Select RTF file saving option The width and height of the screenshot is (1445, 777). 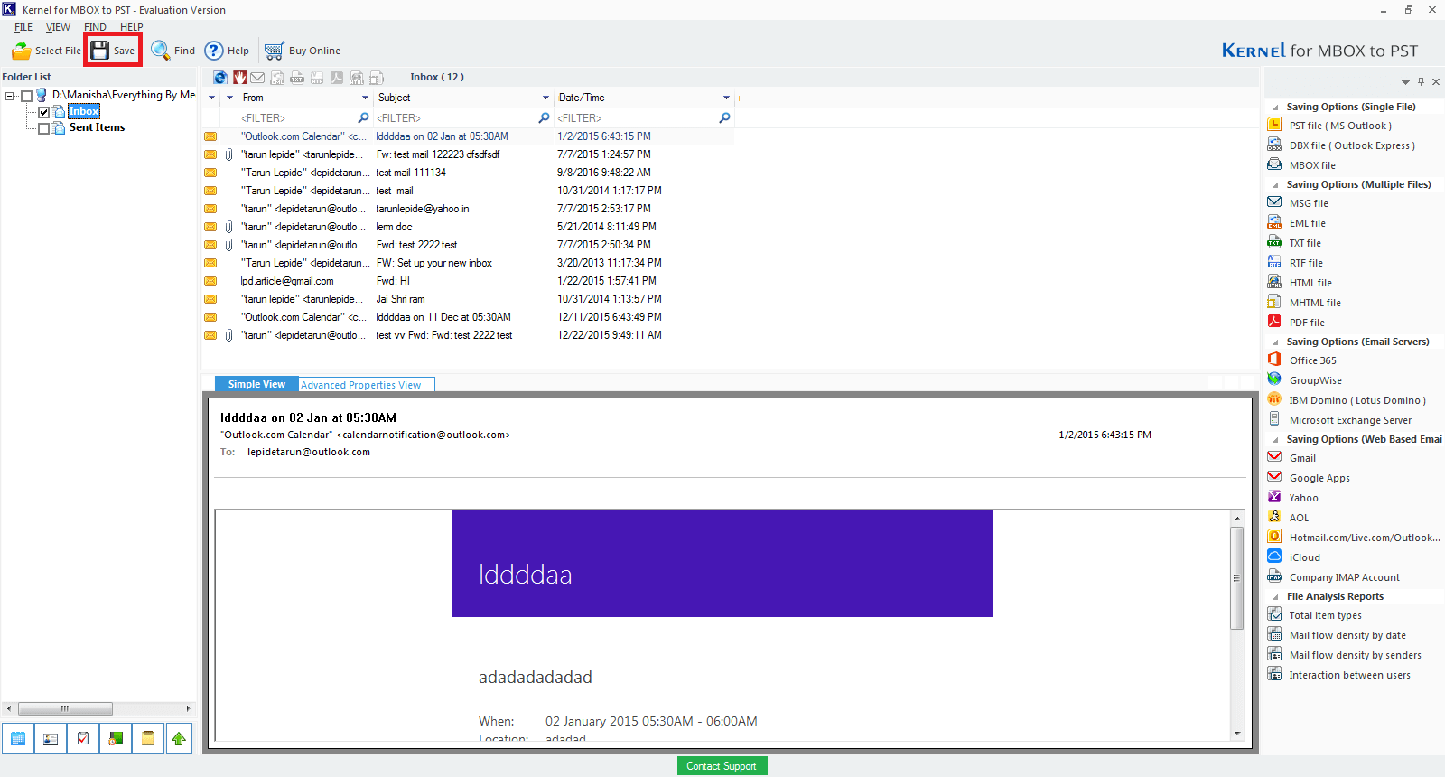click(1295, 263)
